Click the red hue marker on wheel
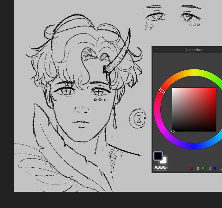 pos(162,91)
